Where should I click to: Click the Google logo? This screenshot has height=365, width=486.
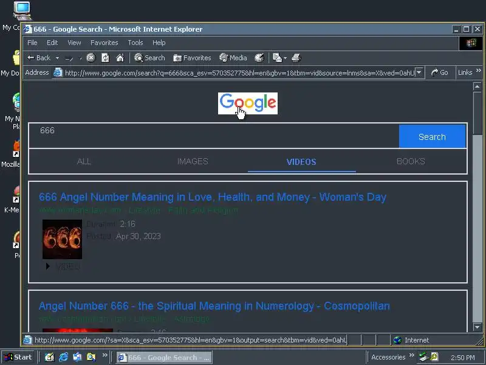(x=248, y=103)
